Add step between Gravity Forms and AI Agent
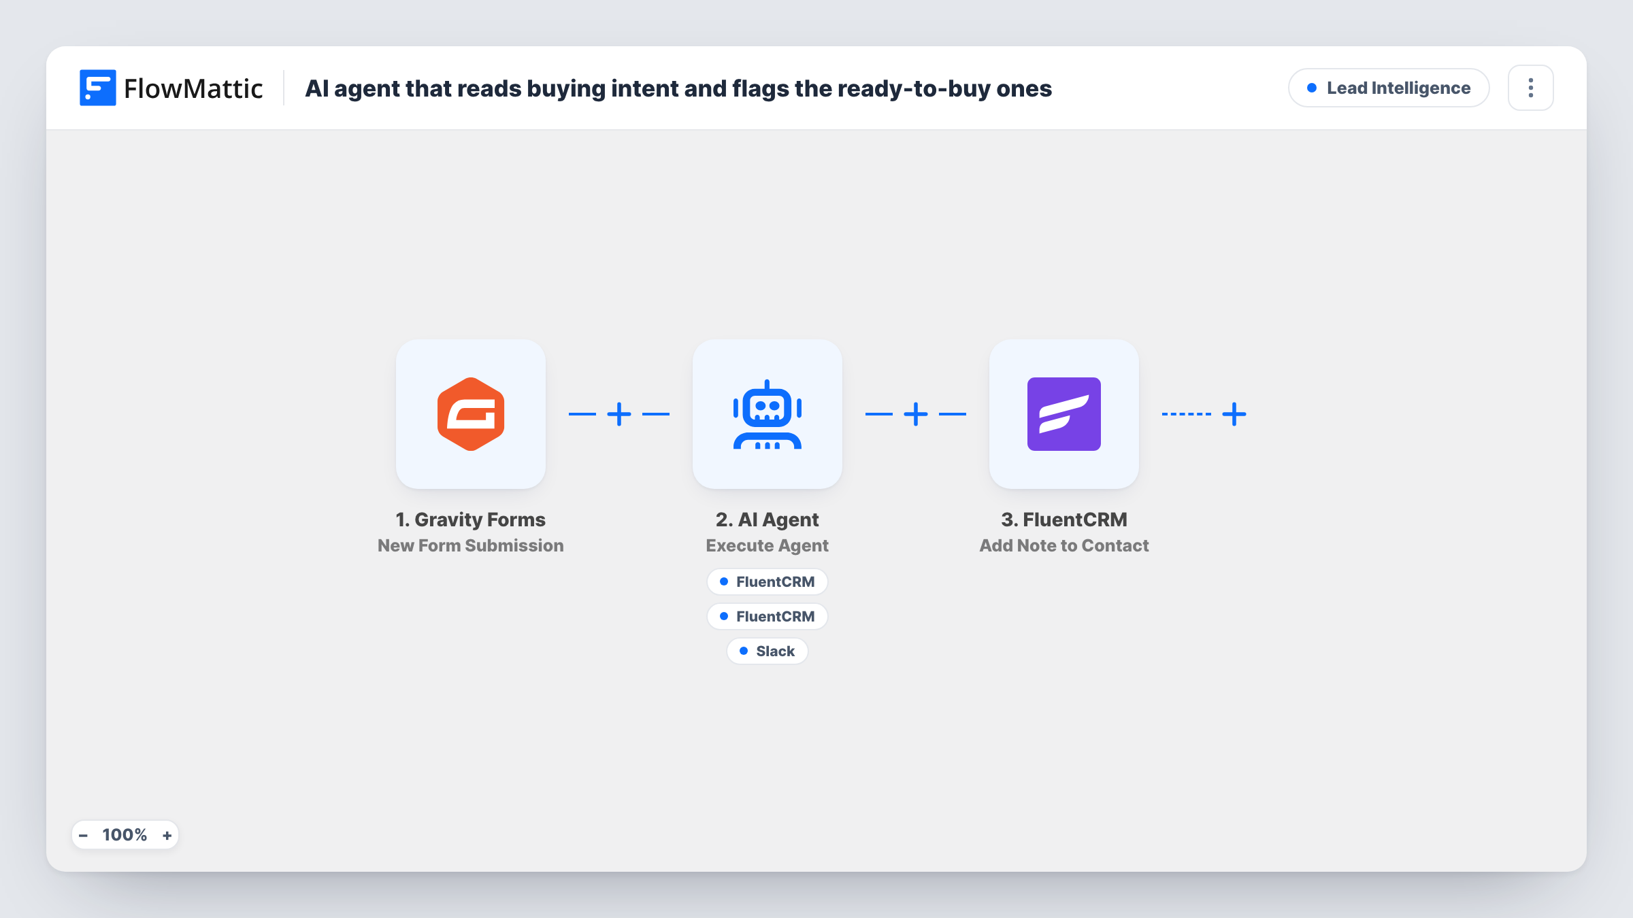Viewport: 1633px width, 918px height. [619, 414]
